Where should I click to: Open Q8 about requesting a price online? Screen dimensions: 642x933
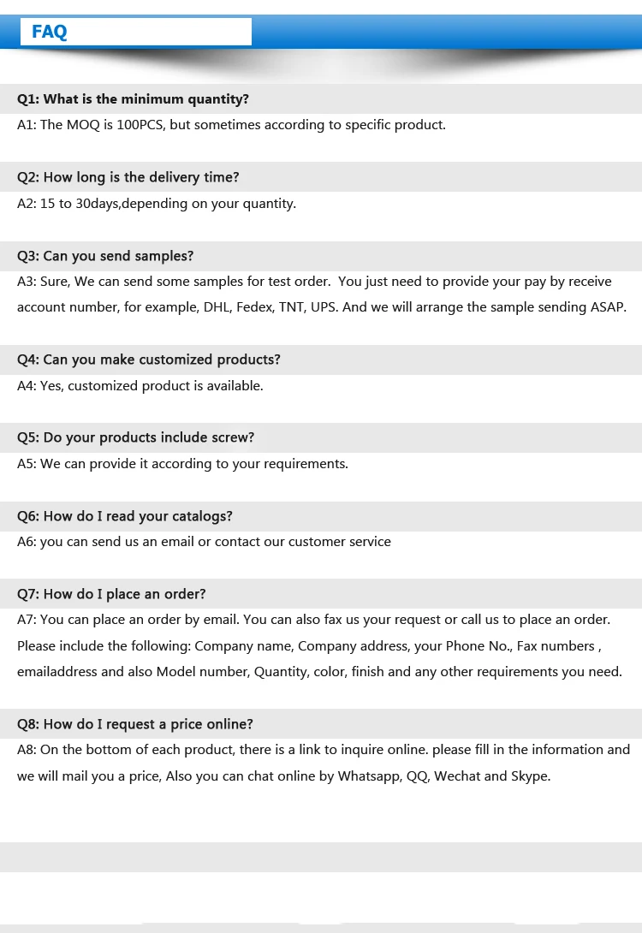pyautogui.click(x=135, y=724)
